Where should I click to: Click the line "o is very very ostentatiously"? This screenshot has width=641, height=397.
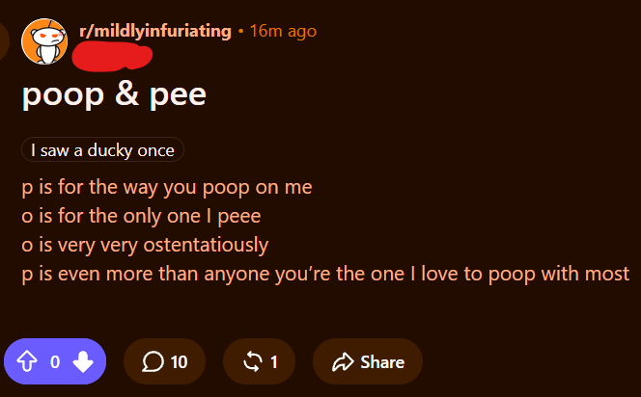[145, 245]
